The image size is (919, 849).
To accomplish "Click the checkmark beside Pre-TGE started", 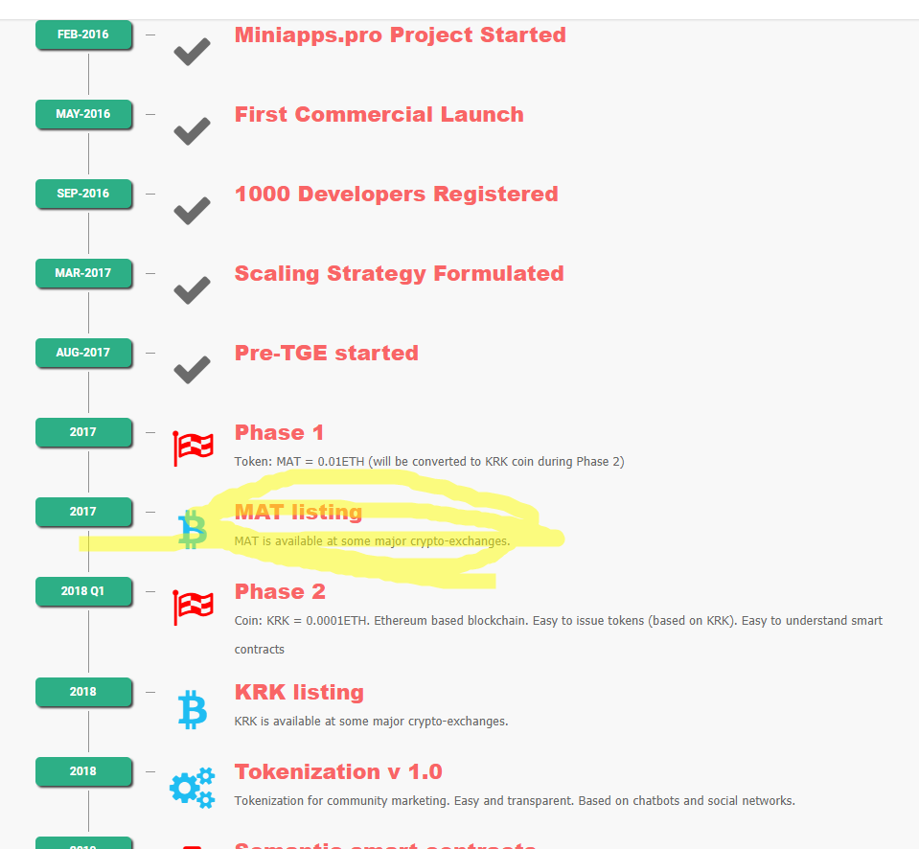I will pos(193,370).
